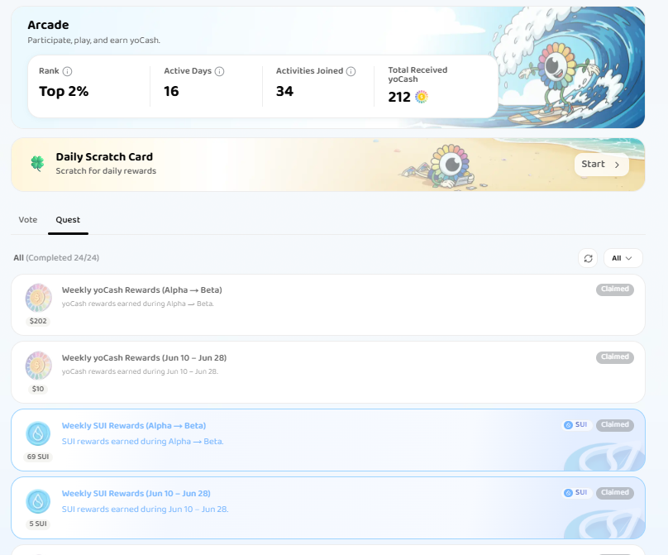Viewport: 668px width, 555px height.
Task: Click the Daily Scratch Card heading
Action: (x=104, y=157)
